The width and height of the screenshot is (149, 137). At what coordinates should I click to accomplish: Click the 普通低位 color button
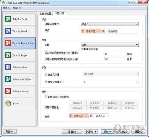(130, 103)
